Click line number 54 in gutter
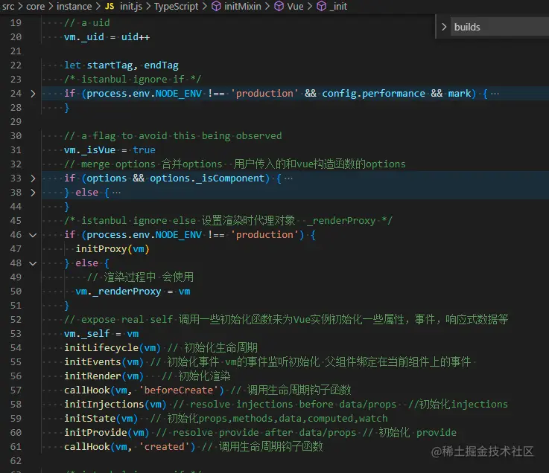This screenshot has width=549, height=473. pyautogui.click(x=16, y=348)
